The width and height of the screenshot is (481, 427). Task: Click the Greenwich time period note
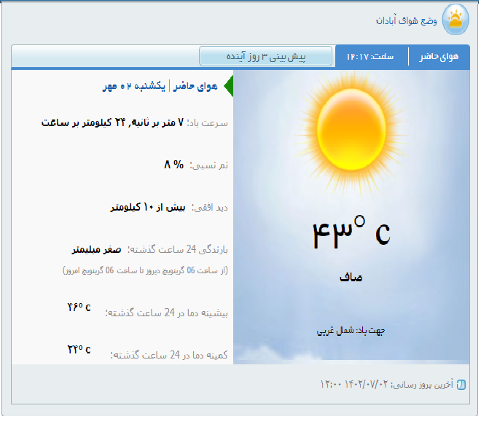tap(144, 270)
